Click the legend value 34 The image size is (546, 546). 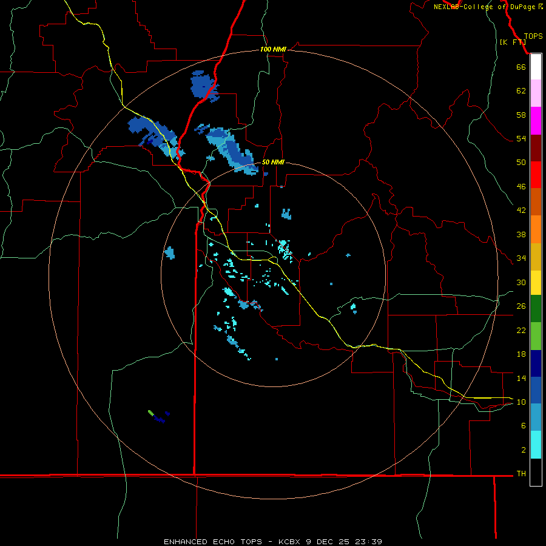click(x=521, y=258)
